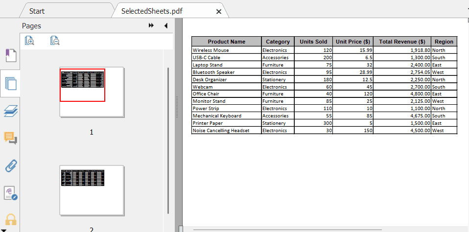This screenshot has width=469, height=232.
Task: Click the 28.99 unit price value
Action: tap(366, 72)
